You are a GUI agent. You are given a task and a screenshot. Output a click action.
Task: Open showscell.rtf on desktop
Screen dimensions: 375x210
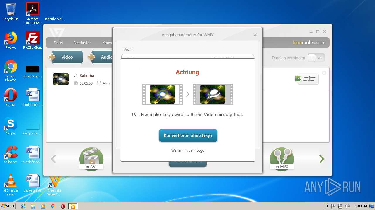click(33, 183)
